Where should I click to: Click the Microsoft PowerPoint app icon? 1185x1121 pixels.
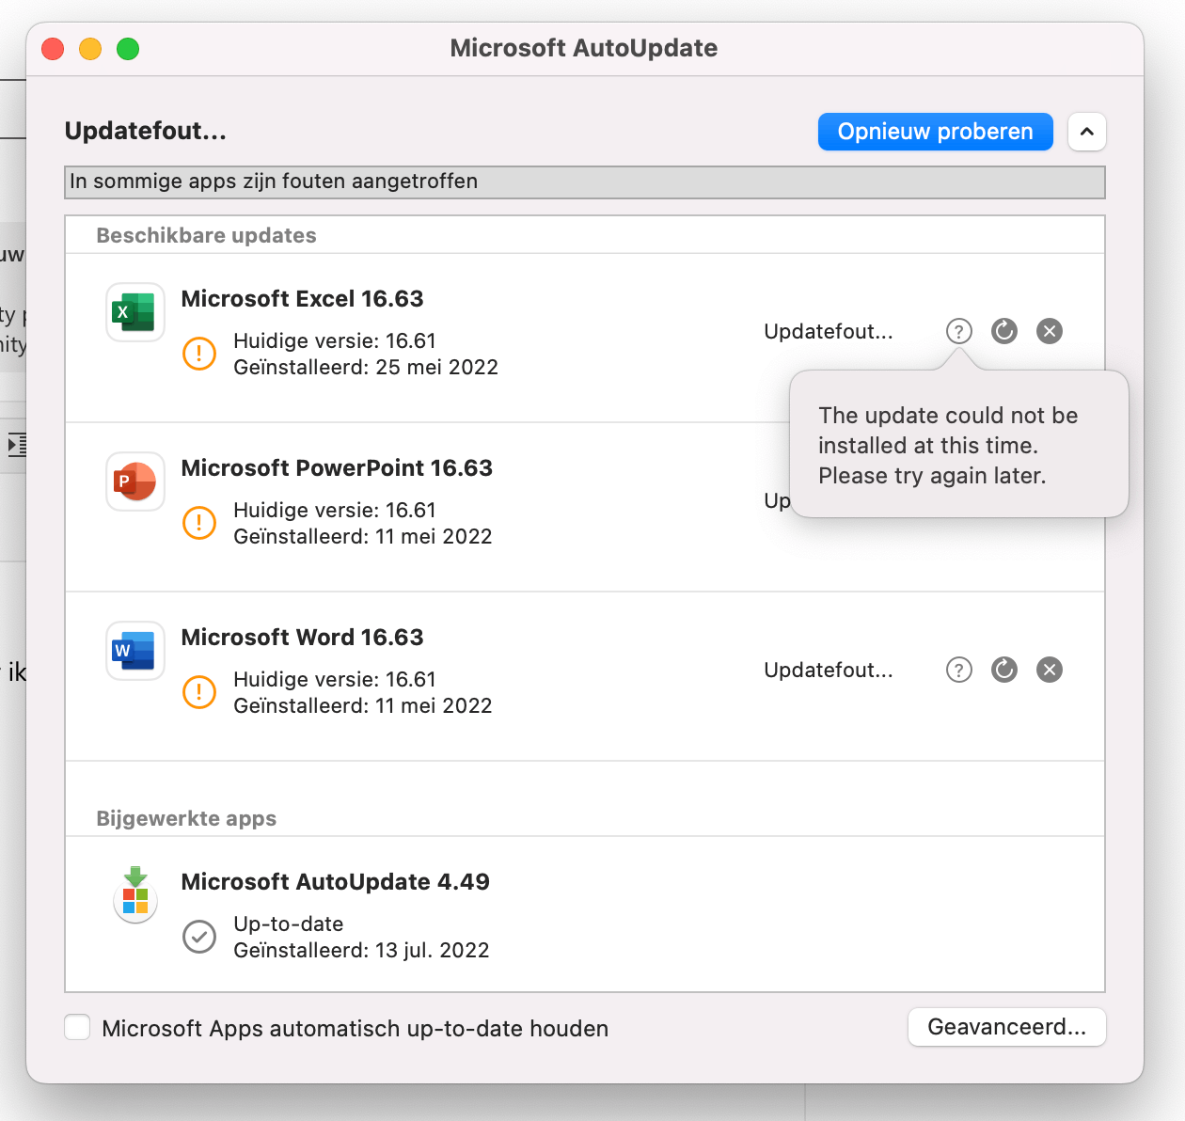click(x=135, y=482)
